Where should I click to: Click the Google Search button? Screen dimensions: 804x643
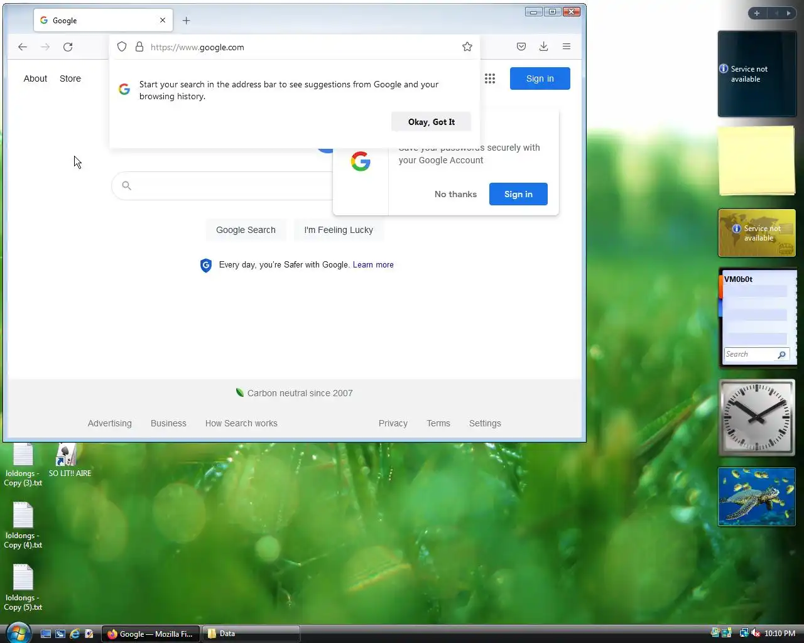pyautogui.click(x=246, y=230)
